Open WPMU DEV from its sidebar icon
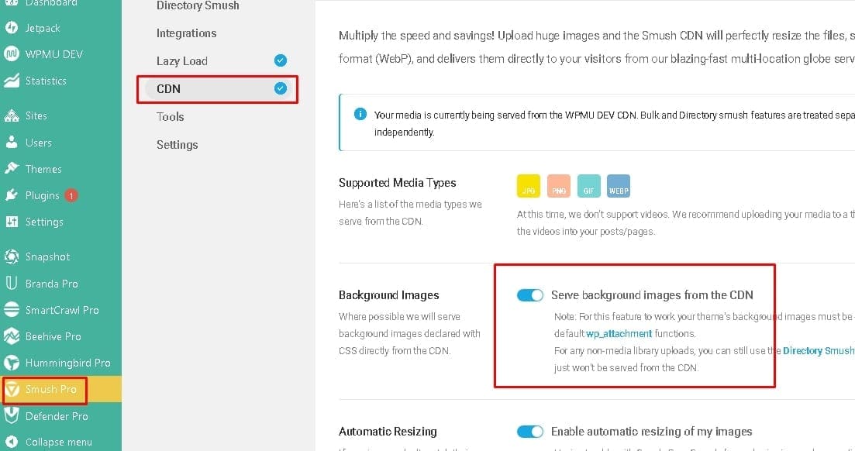 click(12, 53)
